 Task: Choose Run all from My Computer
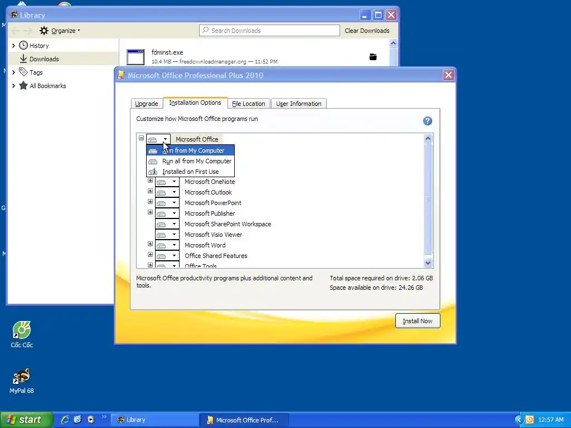pyautogui.click(x=191, y=161)
